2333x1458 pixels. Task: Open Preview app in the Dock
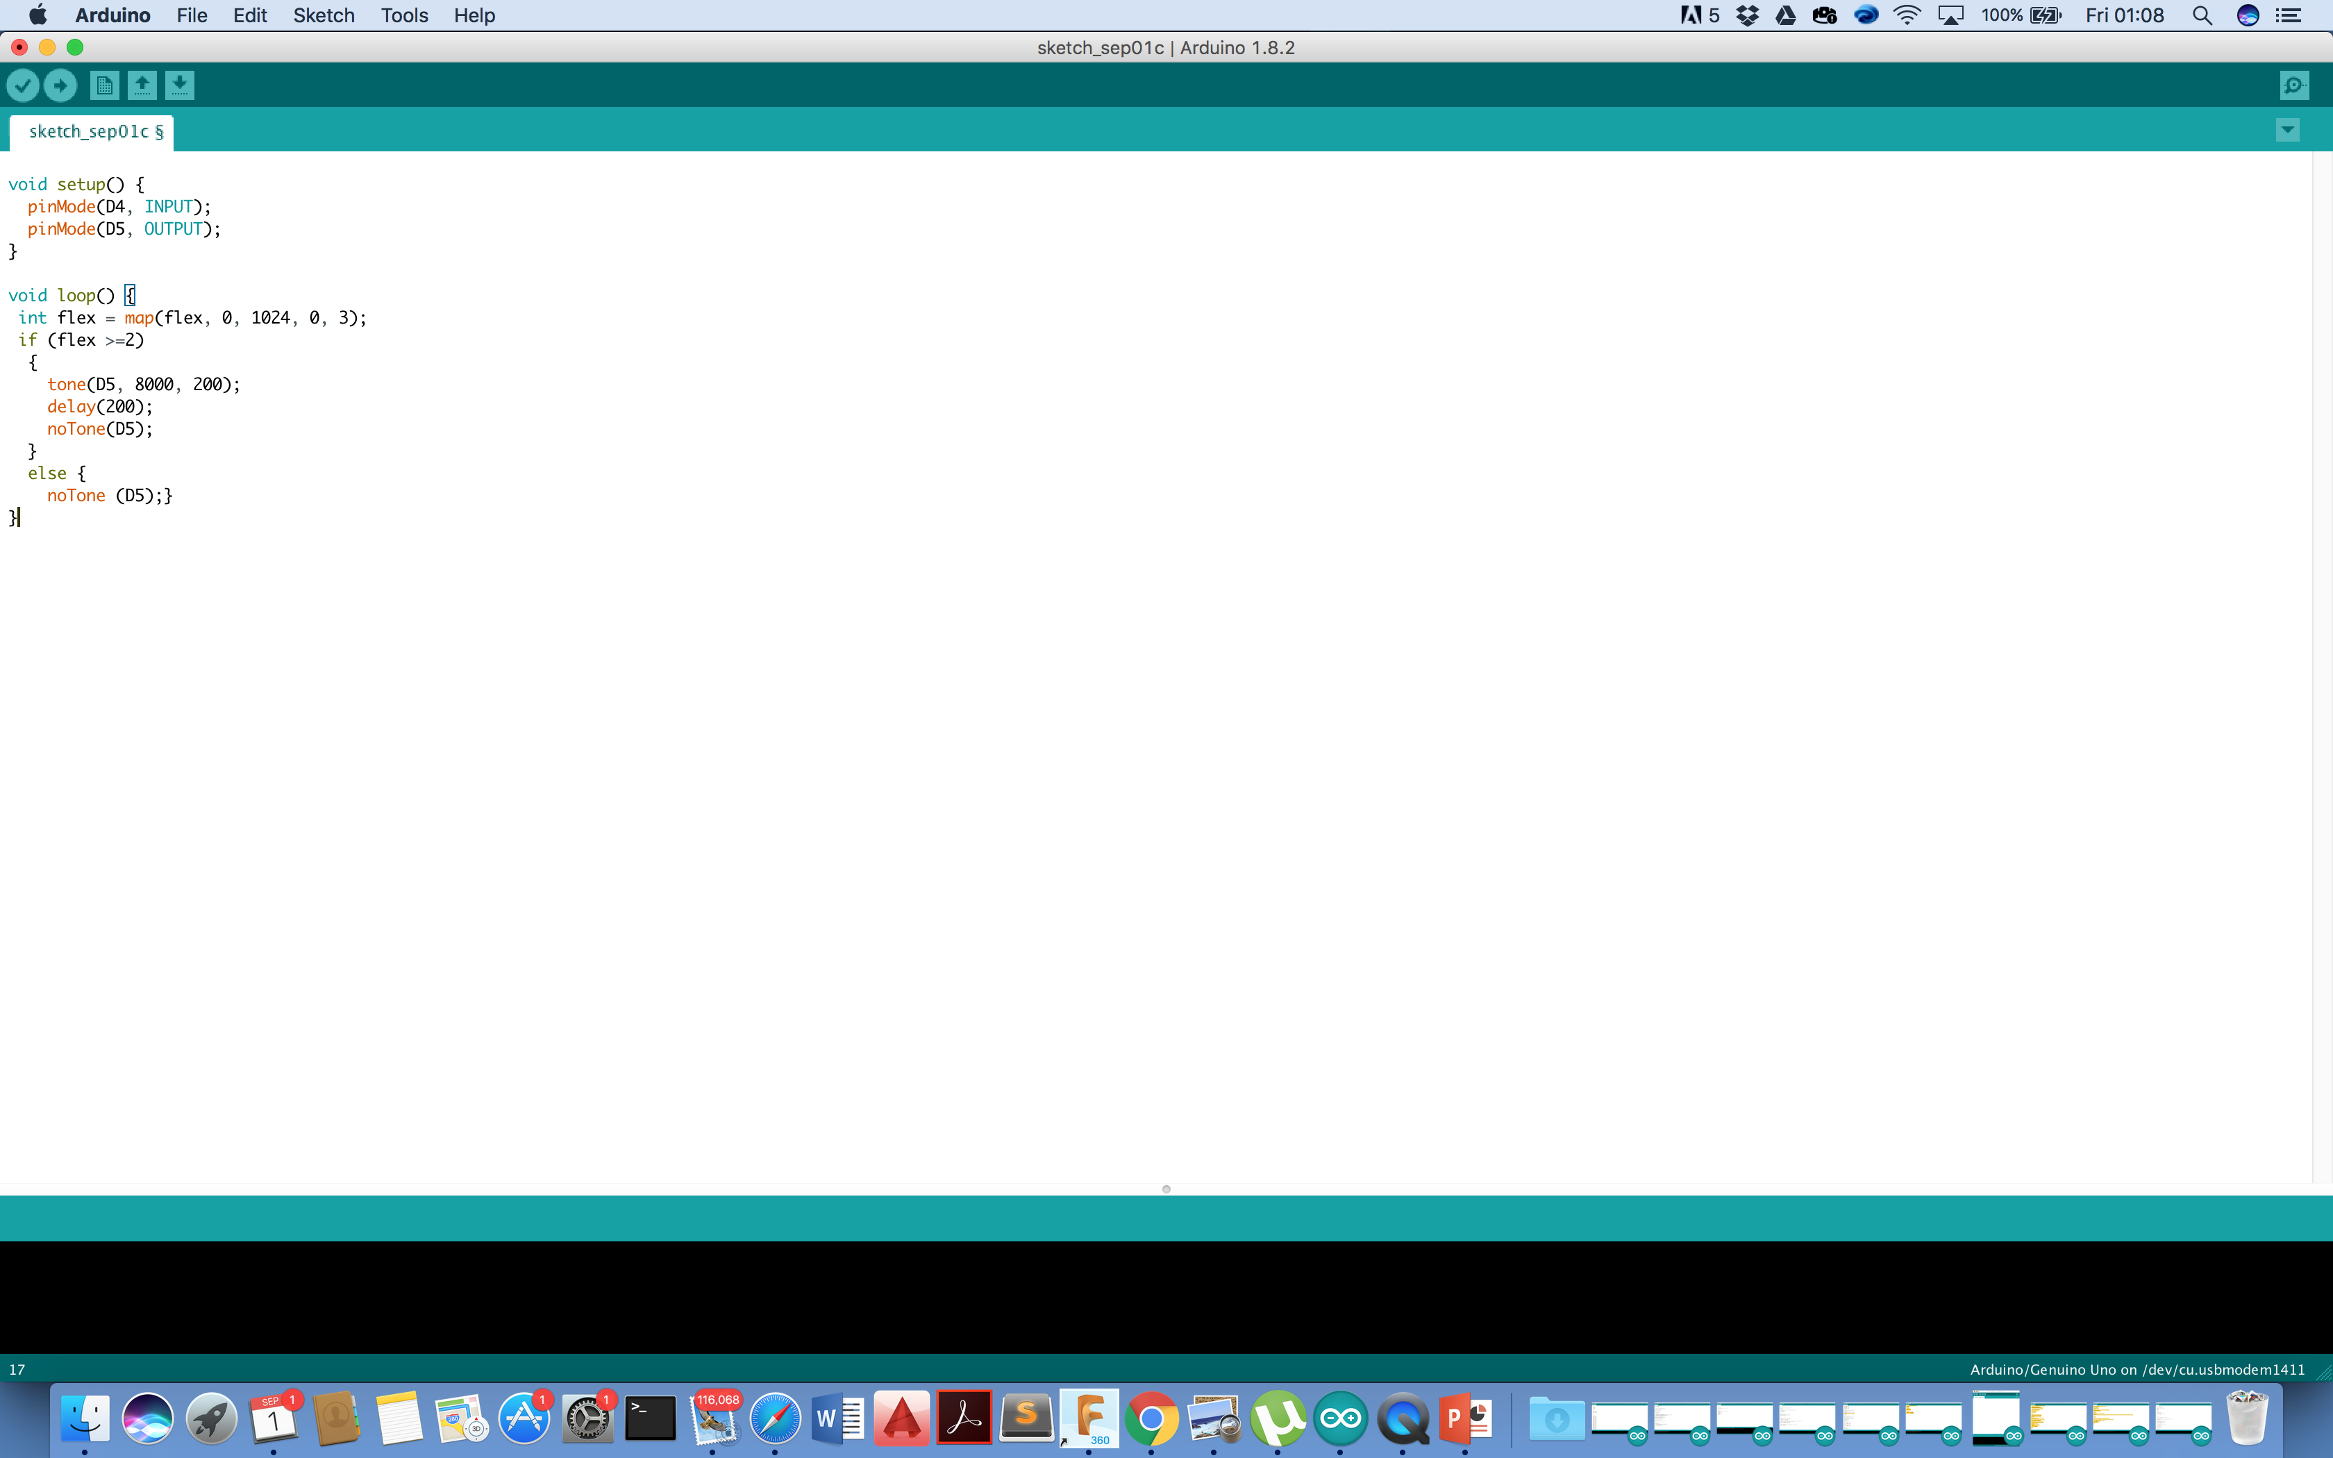1214,1418
